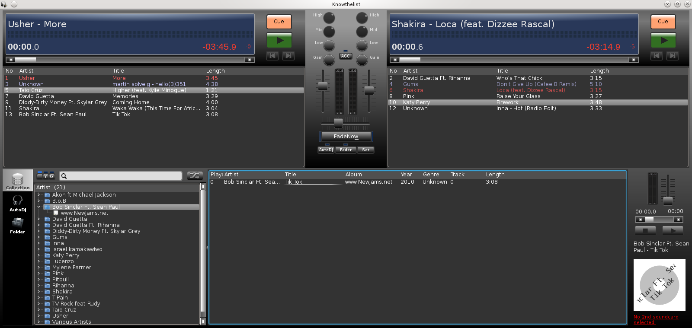692x328 pixels.
Task: Select Pink Raise Your Glass row
Action: [538, 96]
